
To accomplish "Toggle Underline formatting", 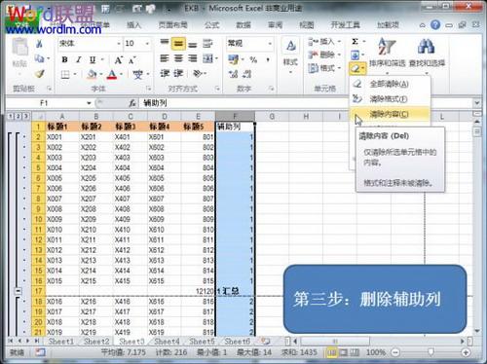I will (x=93, y=59).
